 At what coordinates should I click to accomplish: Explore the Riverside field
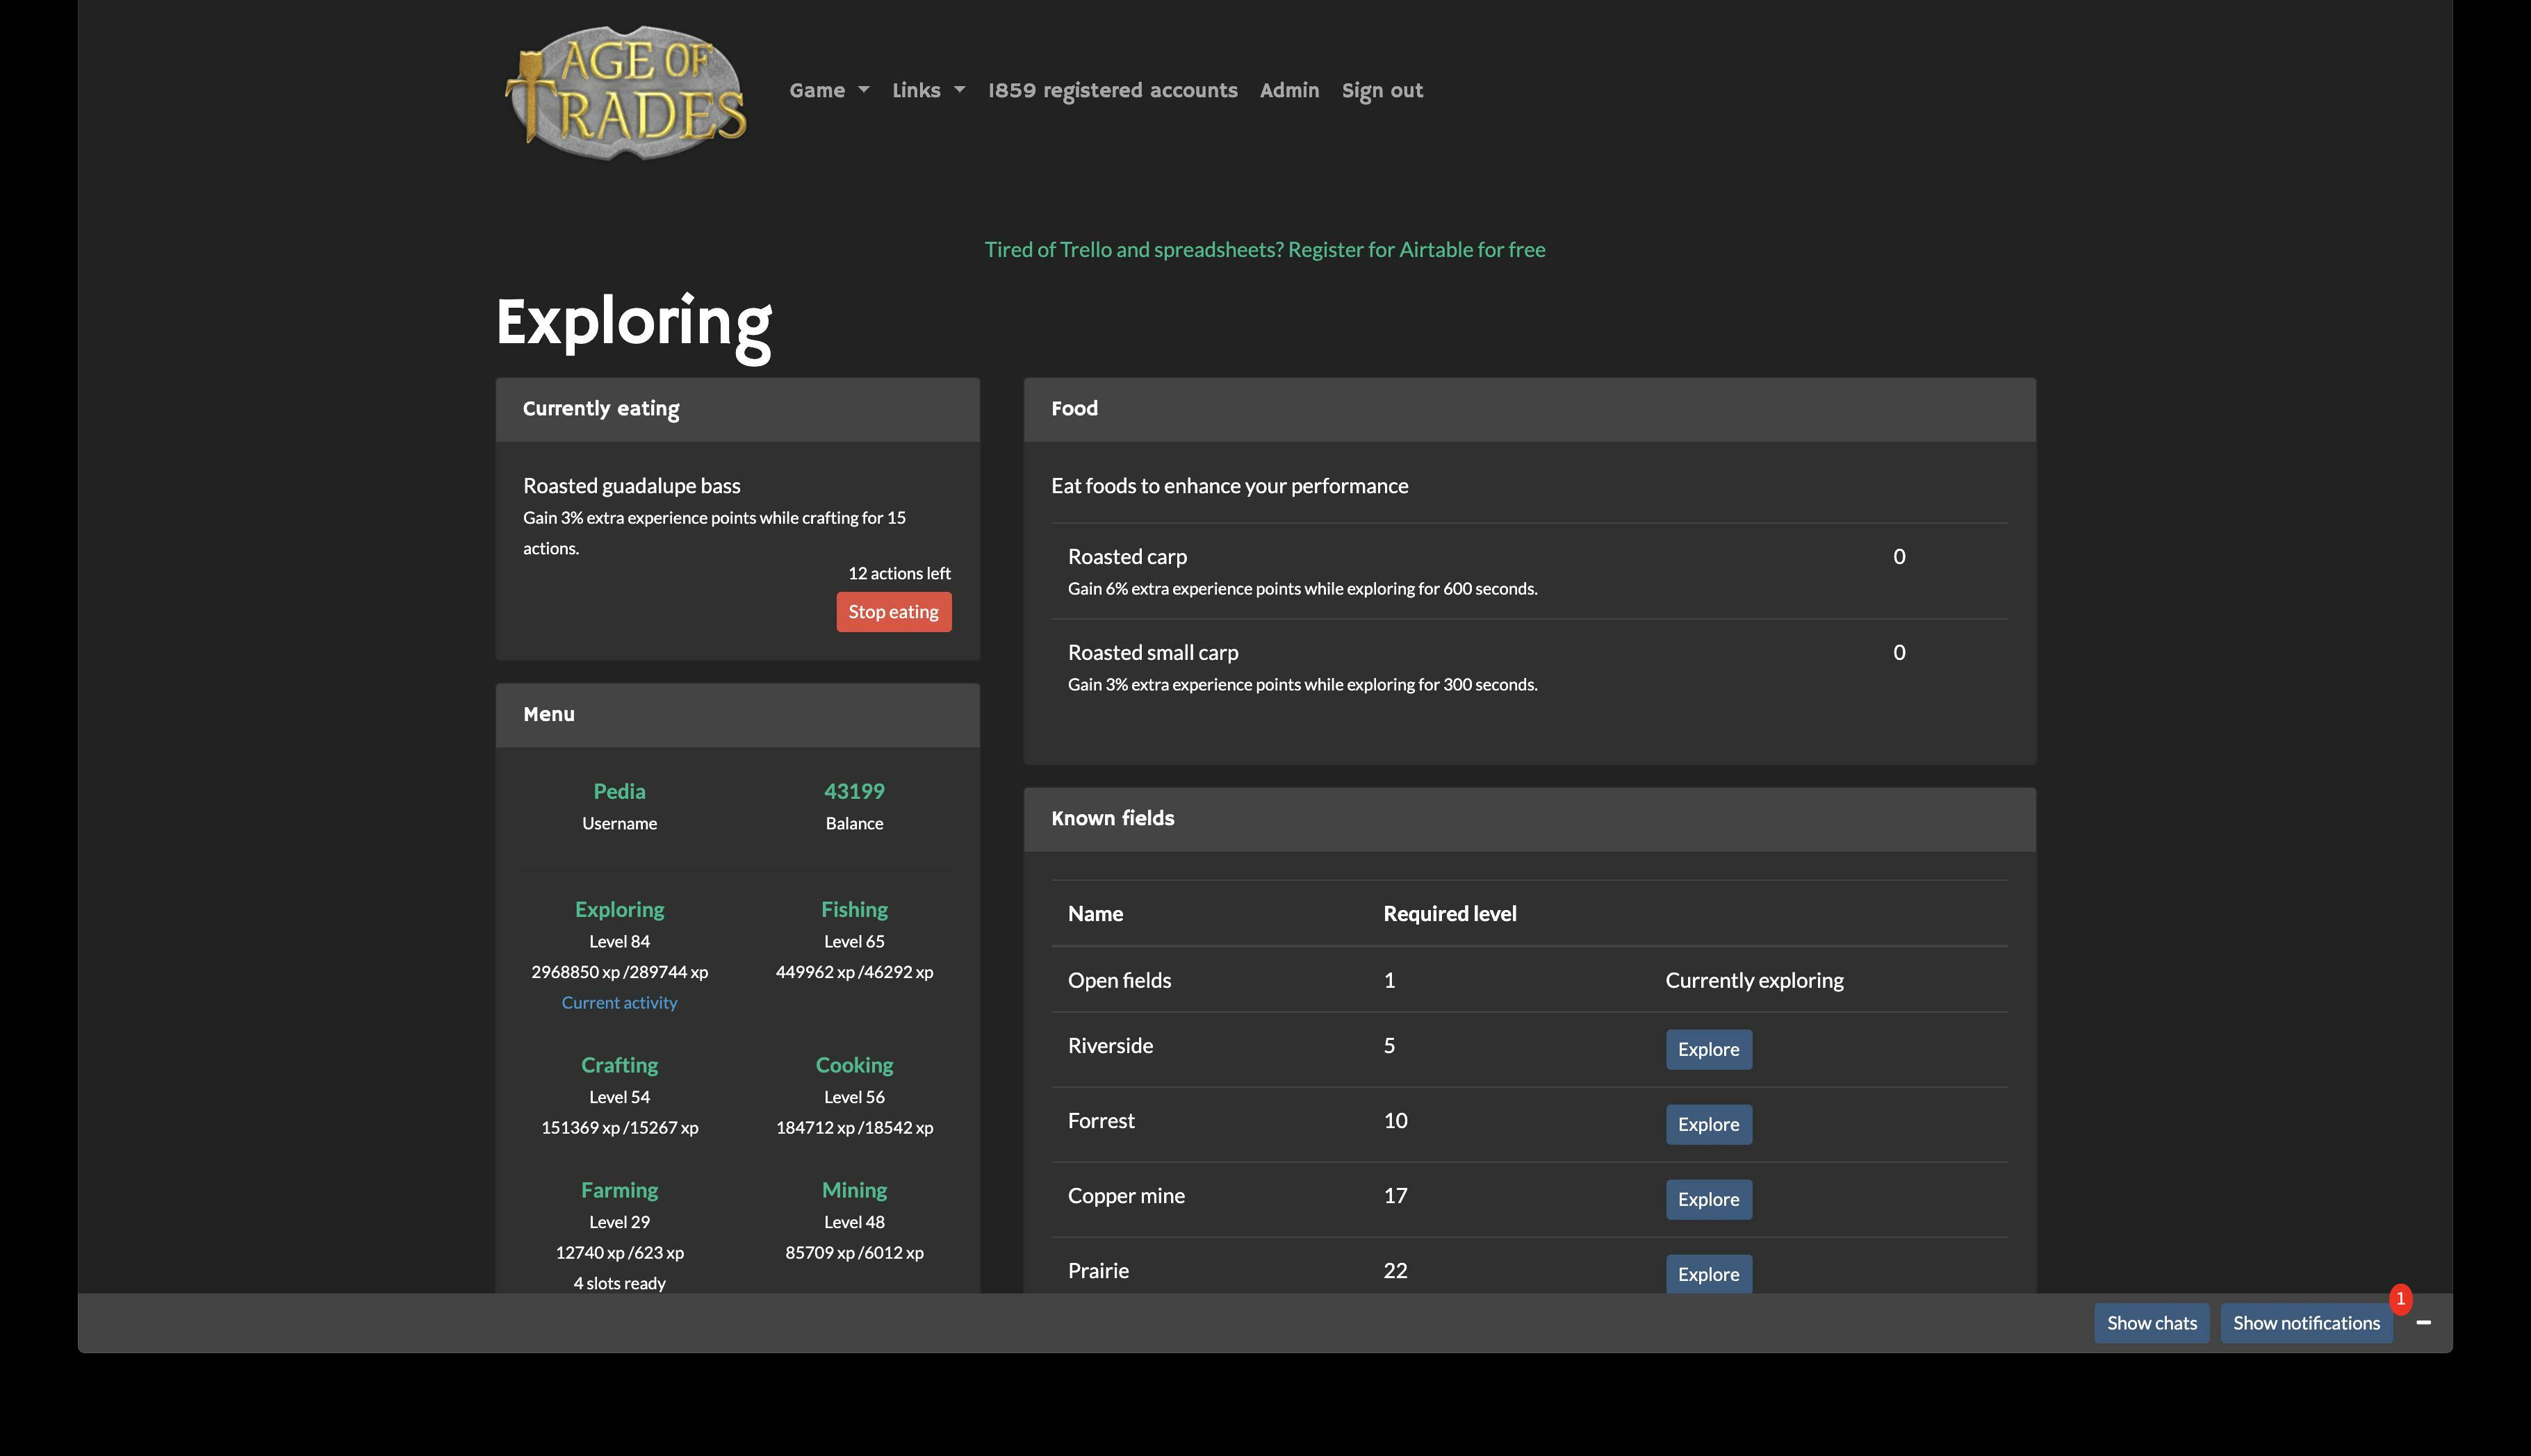tap(1707, 1049)
